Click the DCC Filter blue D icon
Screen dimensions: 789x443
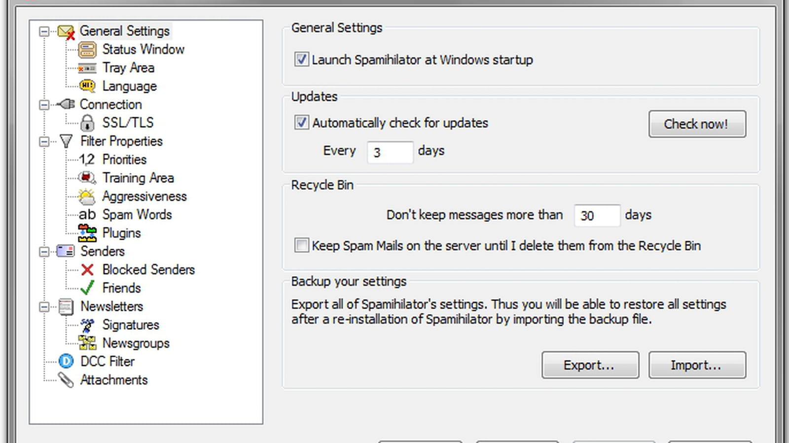coord(66,361)
